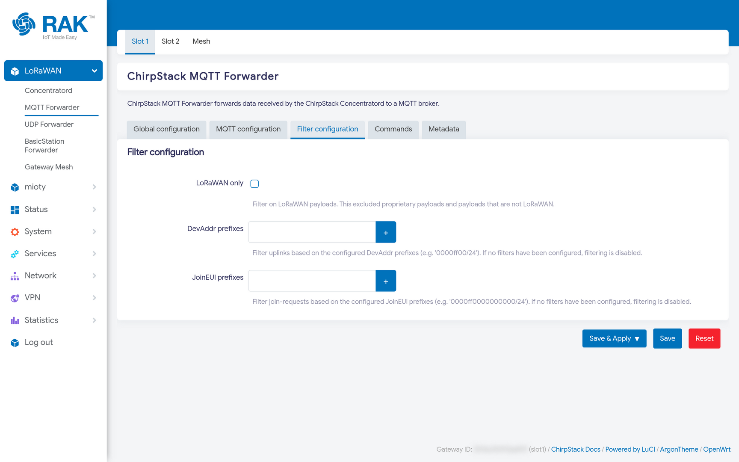The image size is (739, 462).
Task: Click the System gear icon
Action: pos(15,232)
